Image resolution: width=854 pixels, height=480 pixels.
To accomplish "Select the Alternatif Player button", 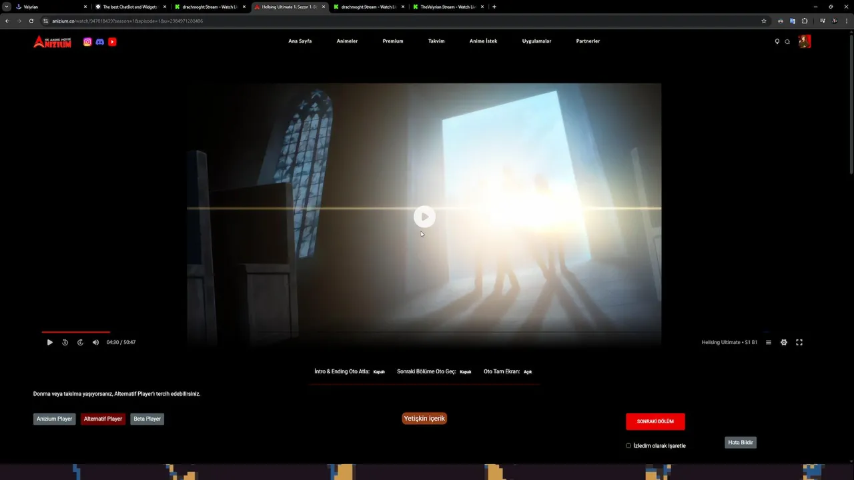I will click(103, 419).
